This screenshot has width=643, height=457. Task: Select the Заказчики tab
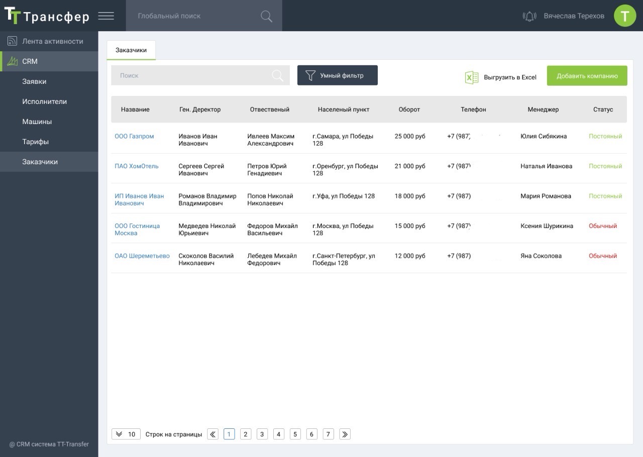131,50
